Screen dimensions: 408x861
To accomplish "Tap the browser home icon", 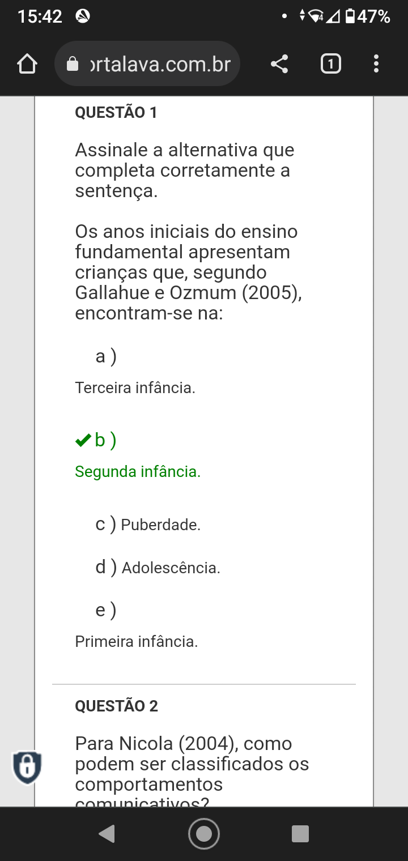I will click(x=27, y=64).
